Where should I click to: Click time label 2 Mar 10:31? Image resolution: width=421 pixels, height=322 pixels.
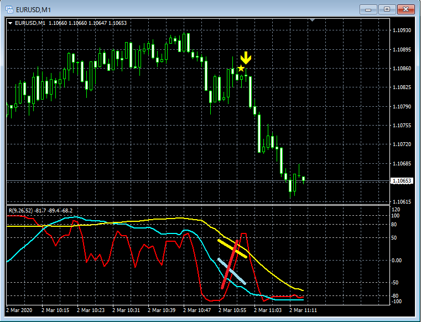(126, 310)
